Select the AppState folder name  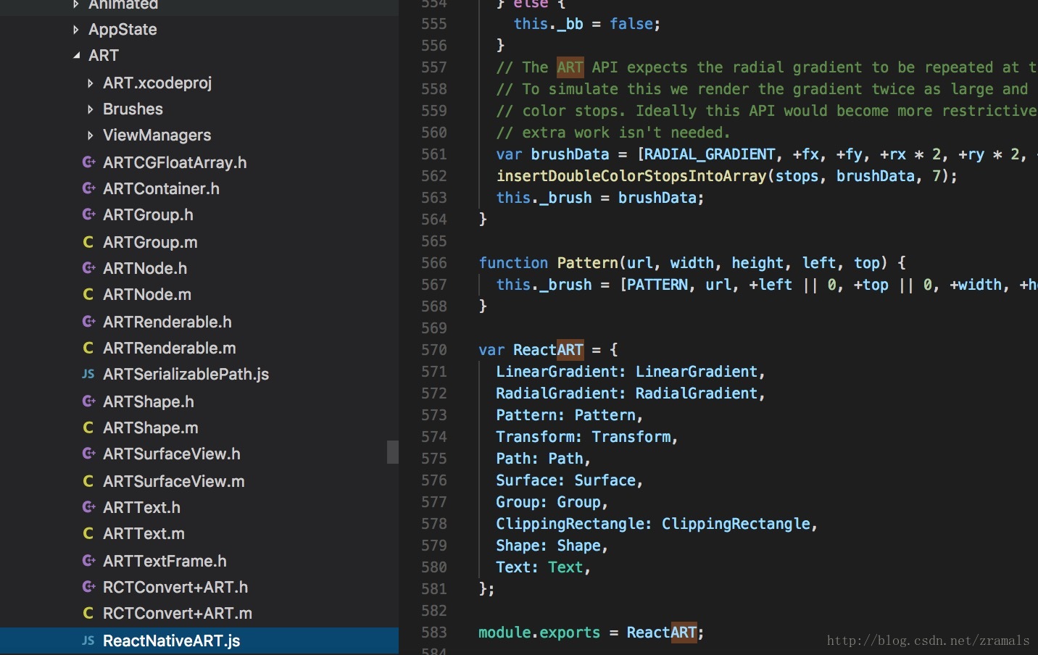[x=123, y=30]
